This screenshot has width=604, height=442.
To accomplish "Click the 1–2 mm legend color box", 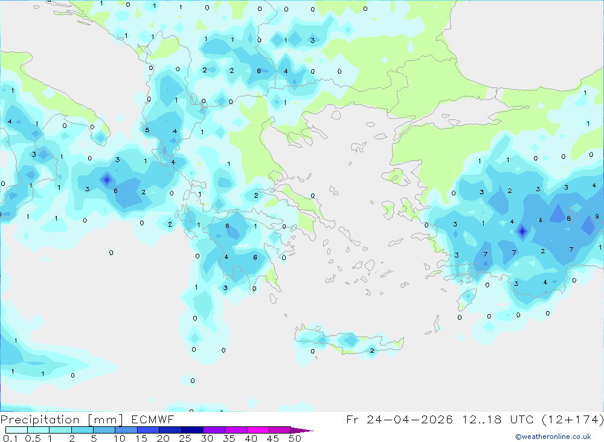I will 60,430.
